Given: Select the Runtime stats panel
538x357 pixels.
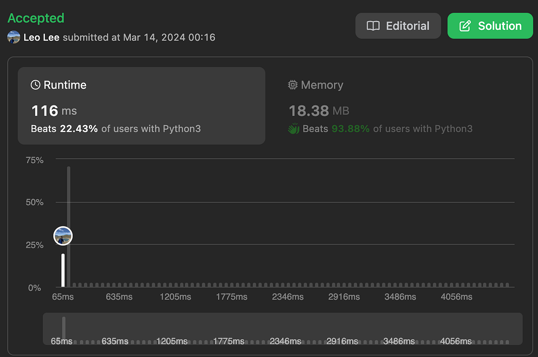Looking at the screenshot, I should point(141,106).
